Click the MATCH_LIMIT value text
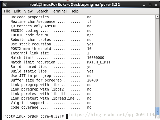160x120 pixels. point(99,62)
